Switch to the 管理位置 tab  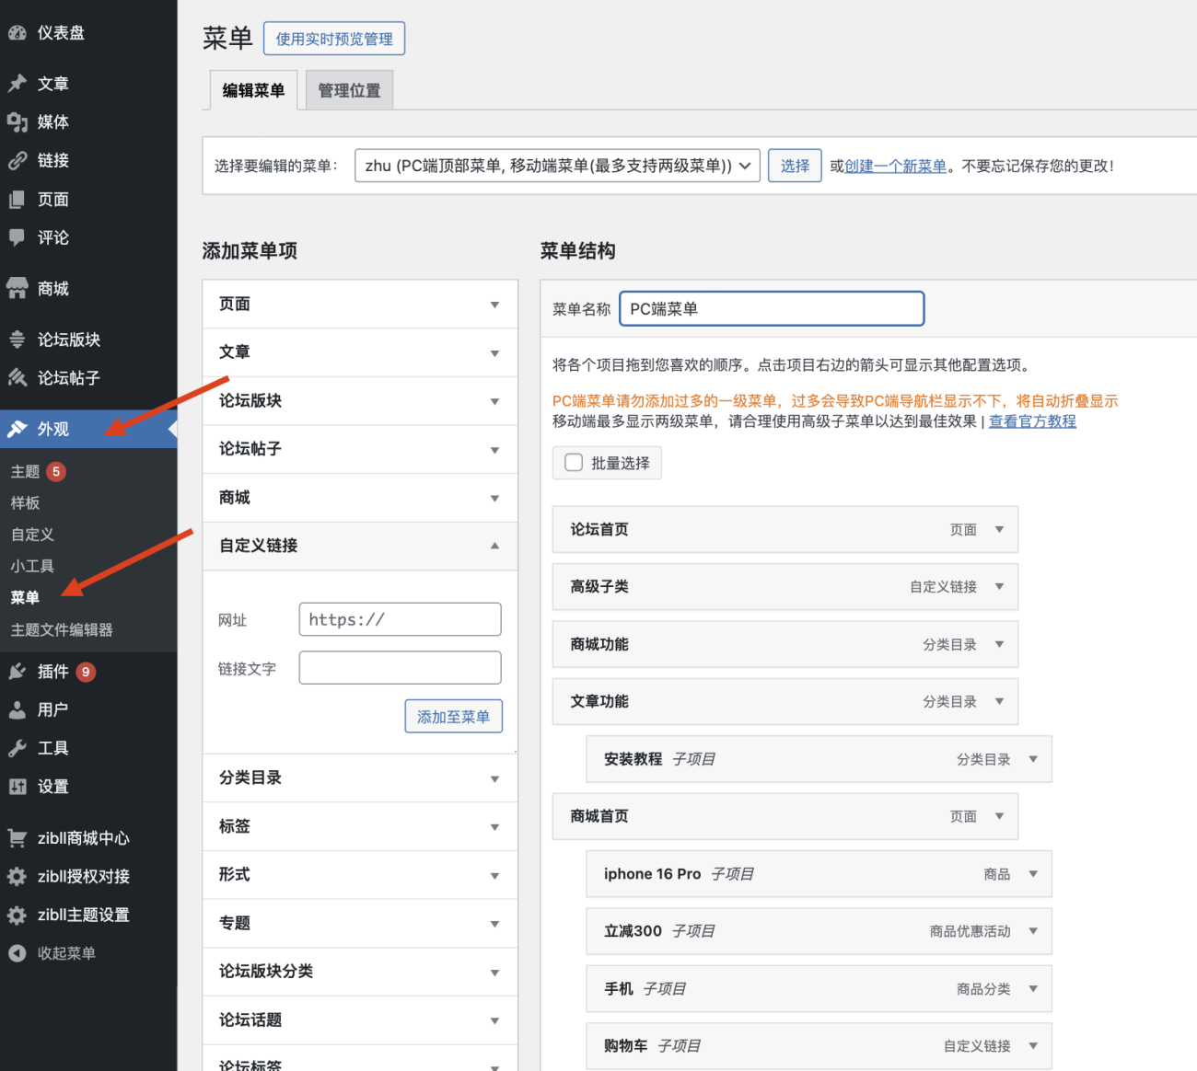(349, 89)
